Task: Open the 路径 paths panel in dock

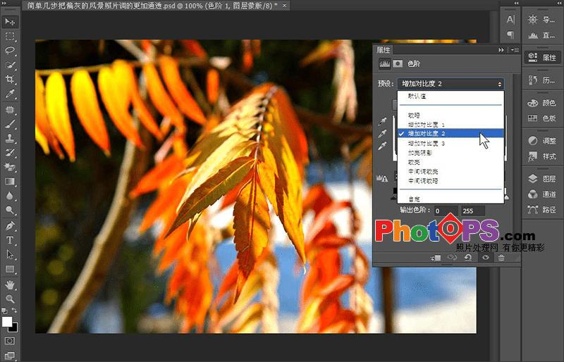Action: click(542, 210)
